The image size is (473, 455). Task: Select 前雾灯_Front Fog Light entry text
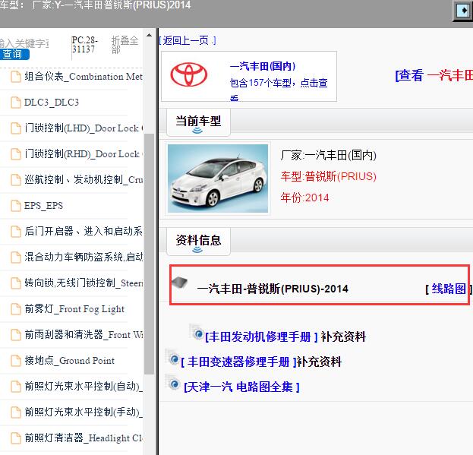74,309
